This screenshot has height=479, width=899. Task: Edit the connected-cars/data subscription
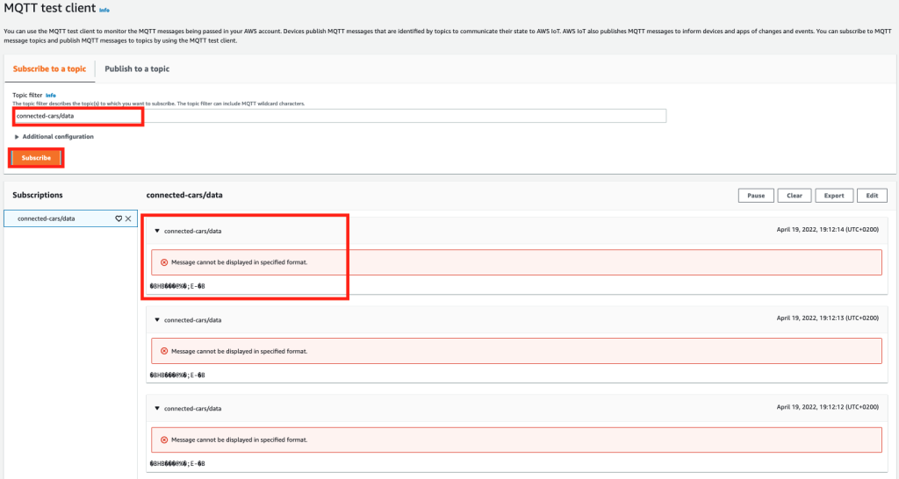coord(873,196)
